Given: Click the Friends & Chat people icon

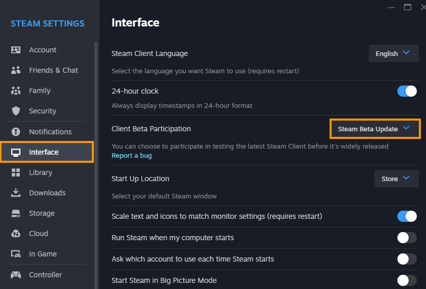Looking at the screenshot, I should [x=16, y=70].
